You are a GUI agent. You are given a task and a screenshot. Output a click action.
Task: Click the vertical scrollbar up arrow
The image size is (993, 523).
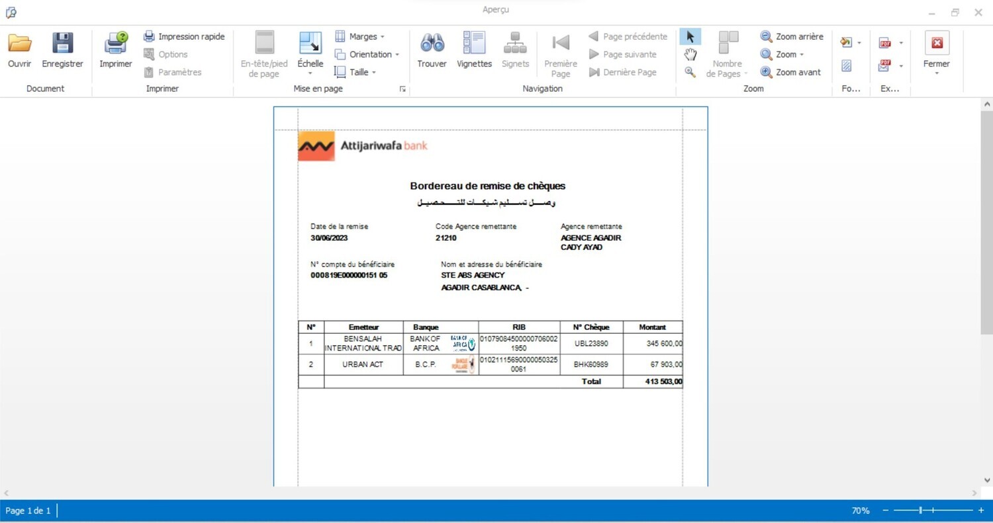click(986, 104)
